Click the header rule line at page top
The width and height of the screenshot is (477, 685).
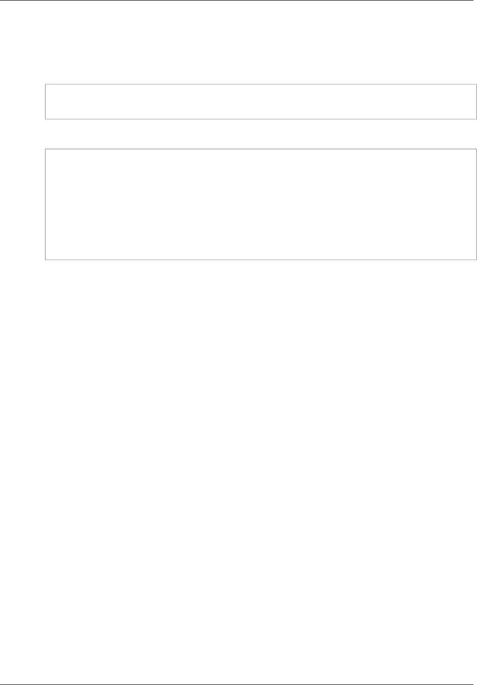tap(238, 1)
